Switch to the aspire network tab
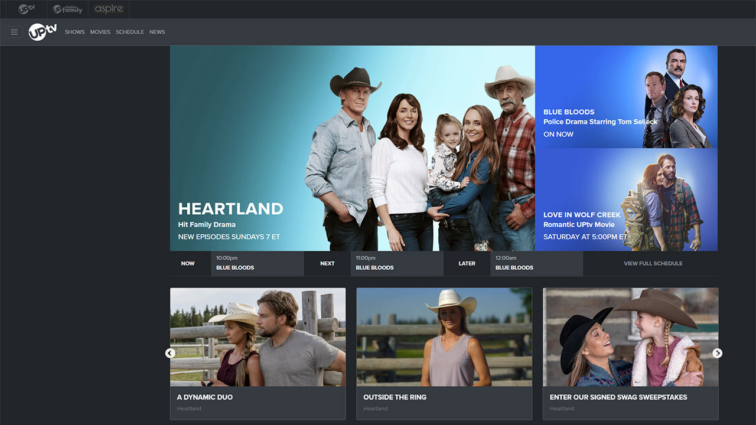Screen dimensions: 756x425 (x=109, y=9)
